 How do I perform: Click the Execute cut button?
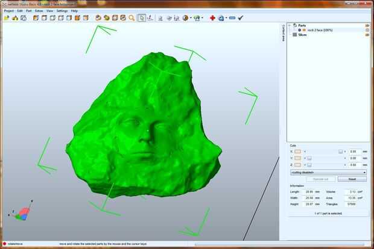320,179
